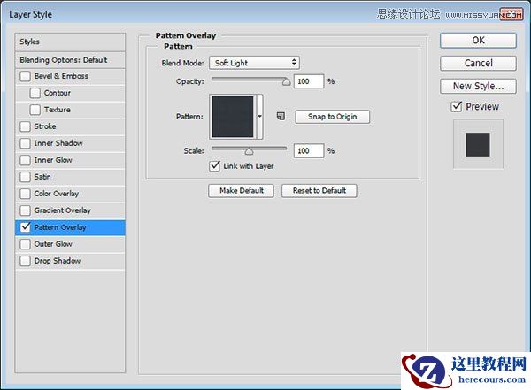Image resolution: width=531 pixels, height=390 pixels.
Task: Enable the Inner Glow checkbox
Action: (25, 160)
